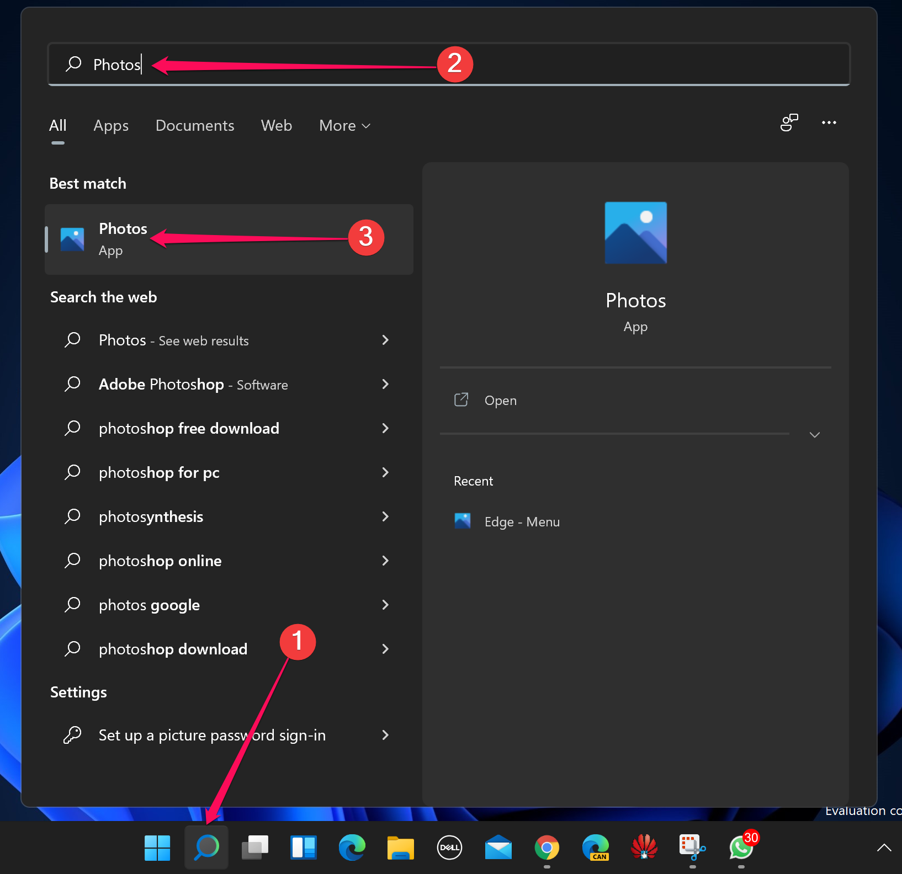Click magnifier icon in search box
This screenshot has height=874, width=902.
point(73,64)
